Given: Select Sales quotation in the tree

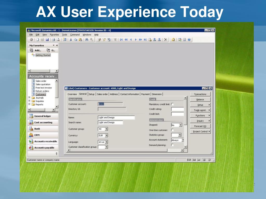Looking at the screenshot, I should (43, 84).
